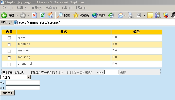The height and width of the screenshot is (100, 175).
Task: Refresh the page with the Refresh icon
Action: pos(42,15)
